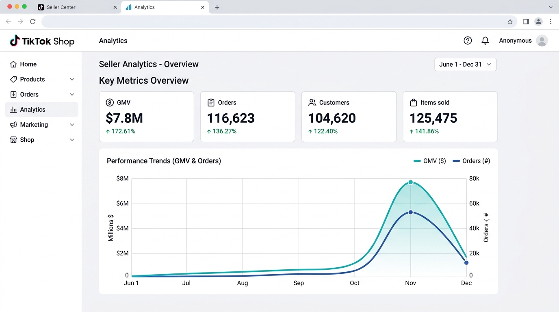559x312 pixels.
Task: Open the help question mark icon
Action: tap(468, 41)
